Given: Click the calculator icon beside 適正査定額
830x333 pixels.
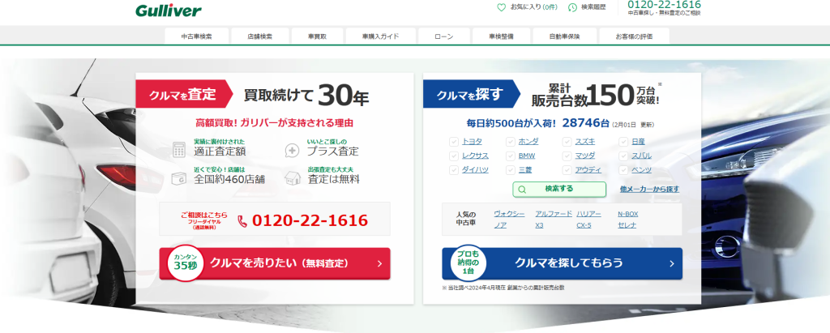Looking at the screenshot, I should pos(179,150).
